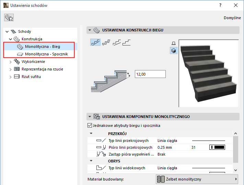Collapse the OBRYS group
244x185 pixels.
click(x=91, y=161)
